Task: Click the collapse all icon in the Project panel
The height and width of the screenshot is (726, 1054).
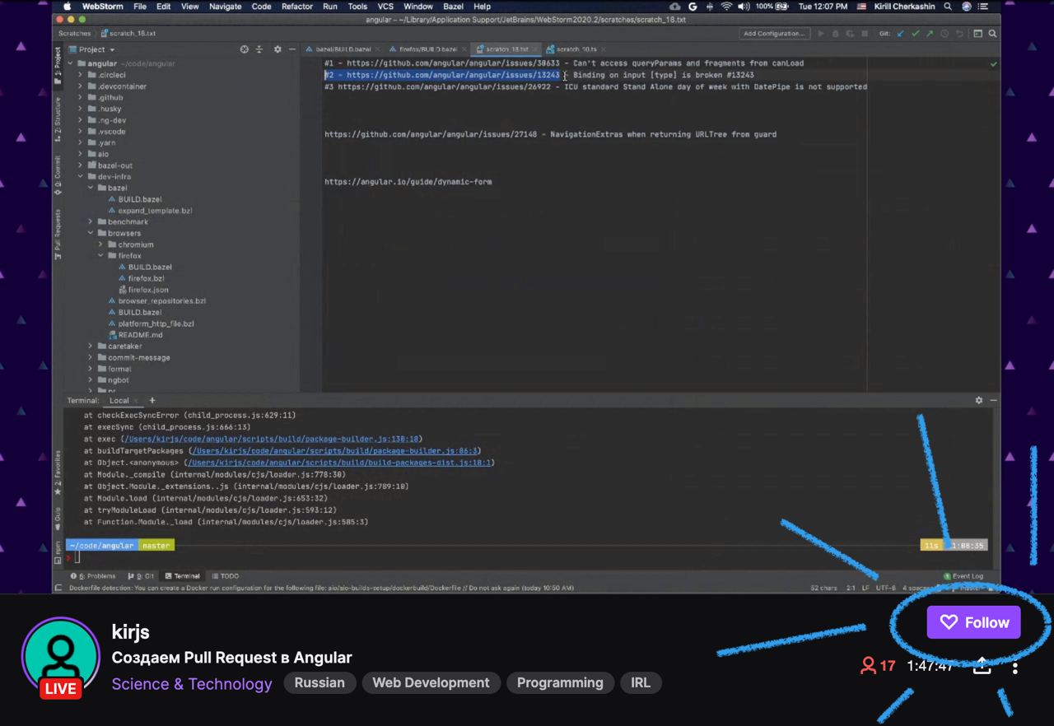Action: pos(261,49)
